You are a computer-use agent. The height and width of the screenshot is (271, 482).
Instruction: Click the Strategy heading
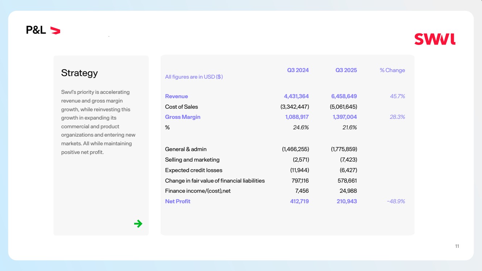79,73
